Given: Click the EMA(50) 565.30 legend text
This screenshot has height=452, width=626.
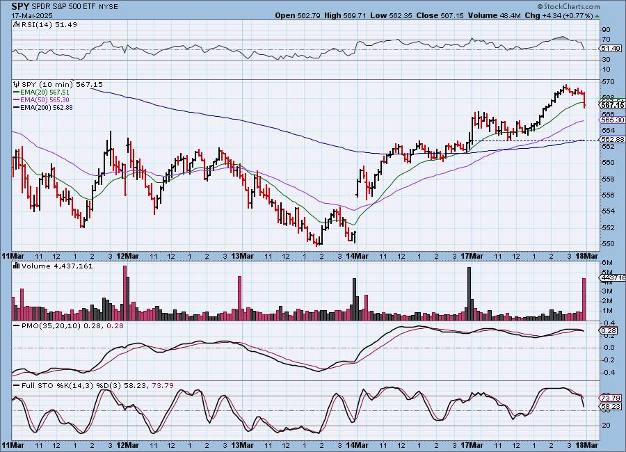Looking at the screenshot, I should (45, 100).
